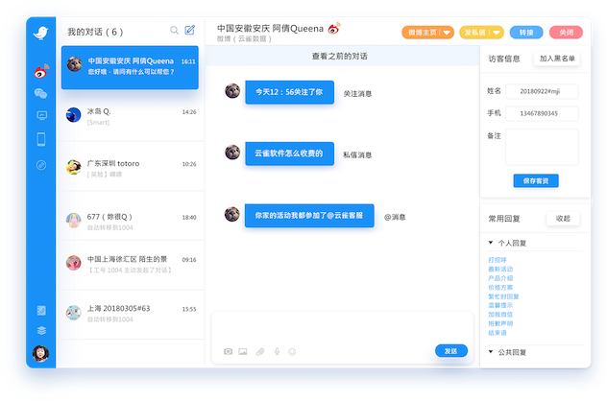The height and width of the screenshot is (401, 607).
Task: Open the 广东深圳 totoro conversation
Action: click(x=133, y=168)
